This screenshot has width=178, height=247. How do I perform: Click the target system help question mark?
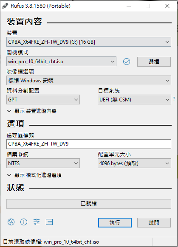(x=174, y=99)
